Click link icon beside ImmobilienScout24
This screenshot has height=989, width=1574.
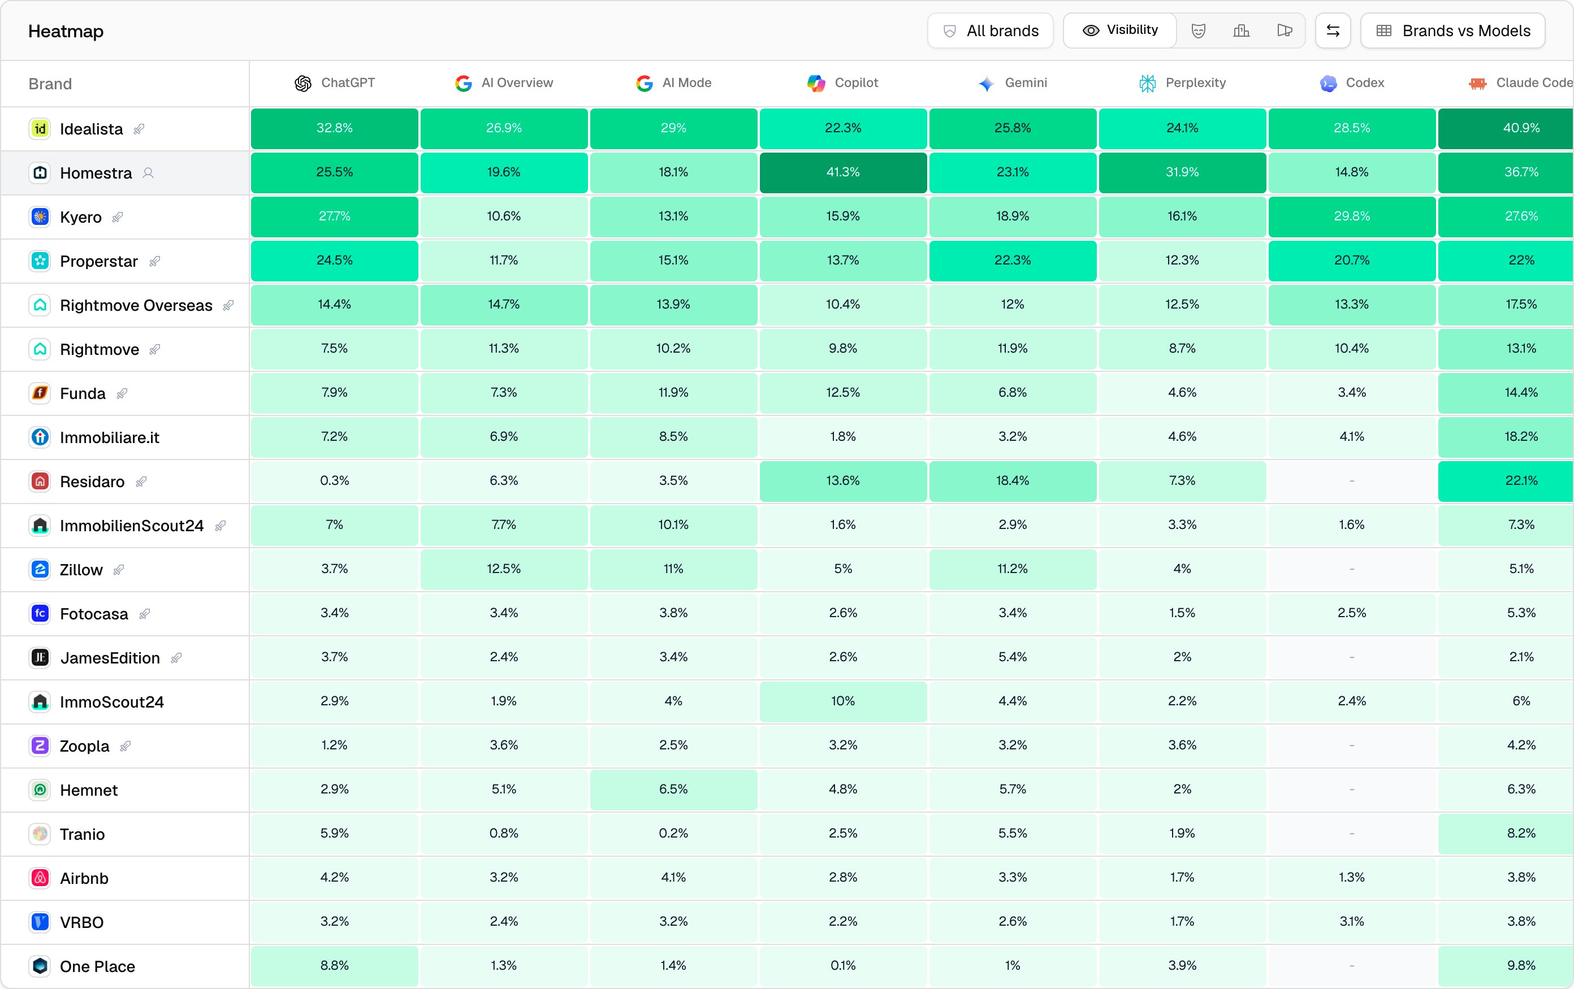[x=220, y=526]
